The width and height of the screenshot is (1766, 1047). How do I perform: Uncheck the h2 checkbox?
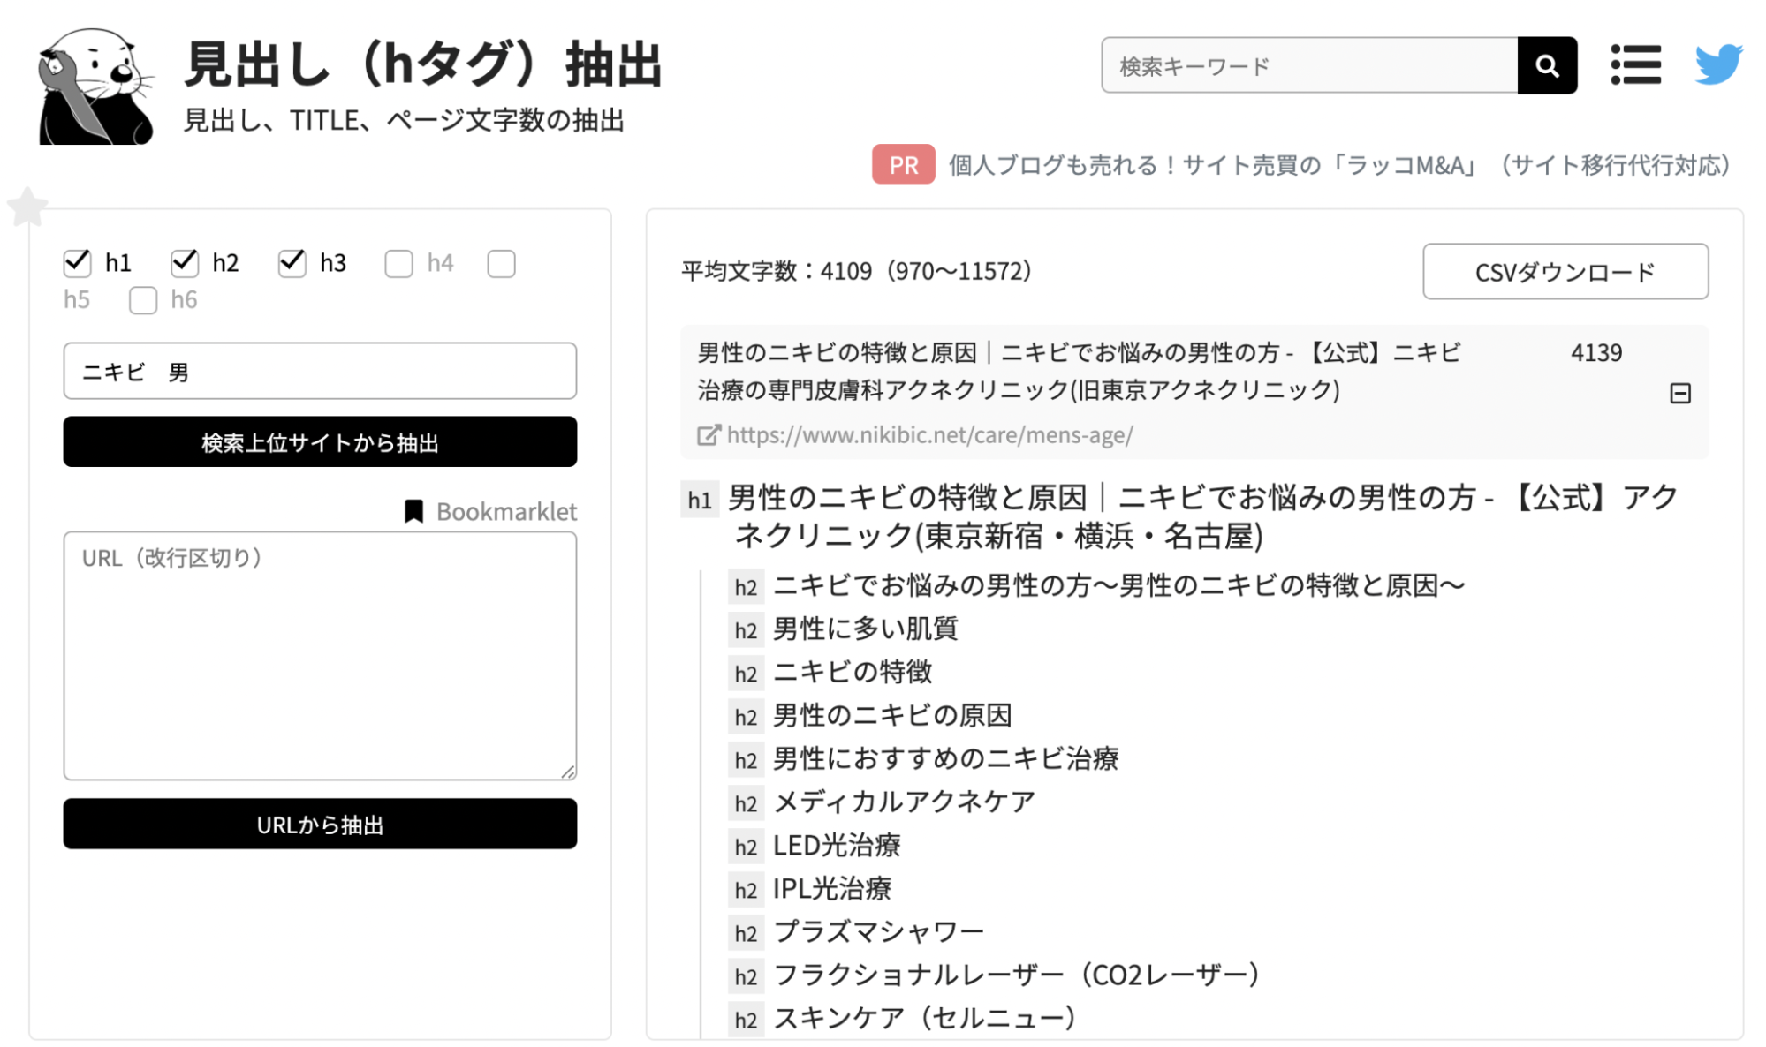(185, 262)
